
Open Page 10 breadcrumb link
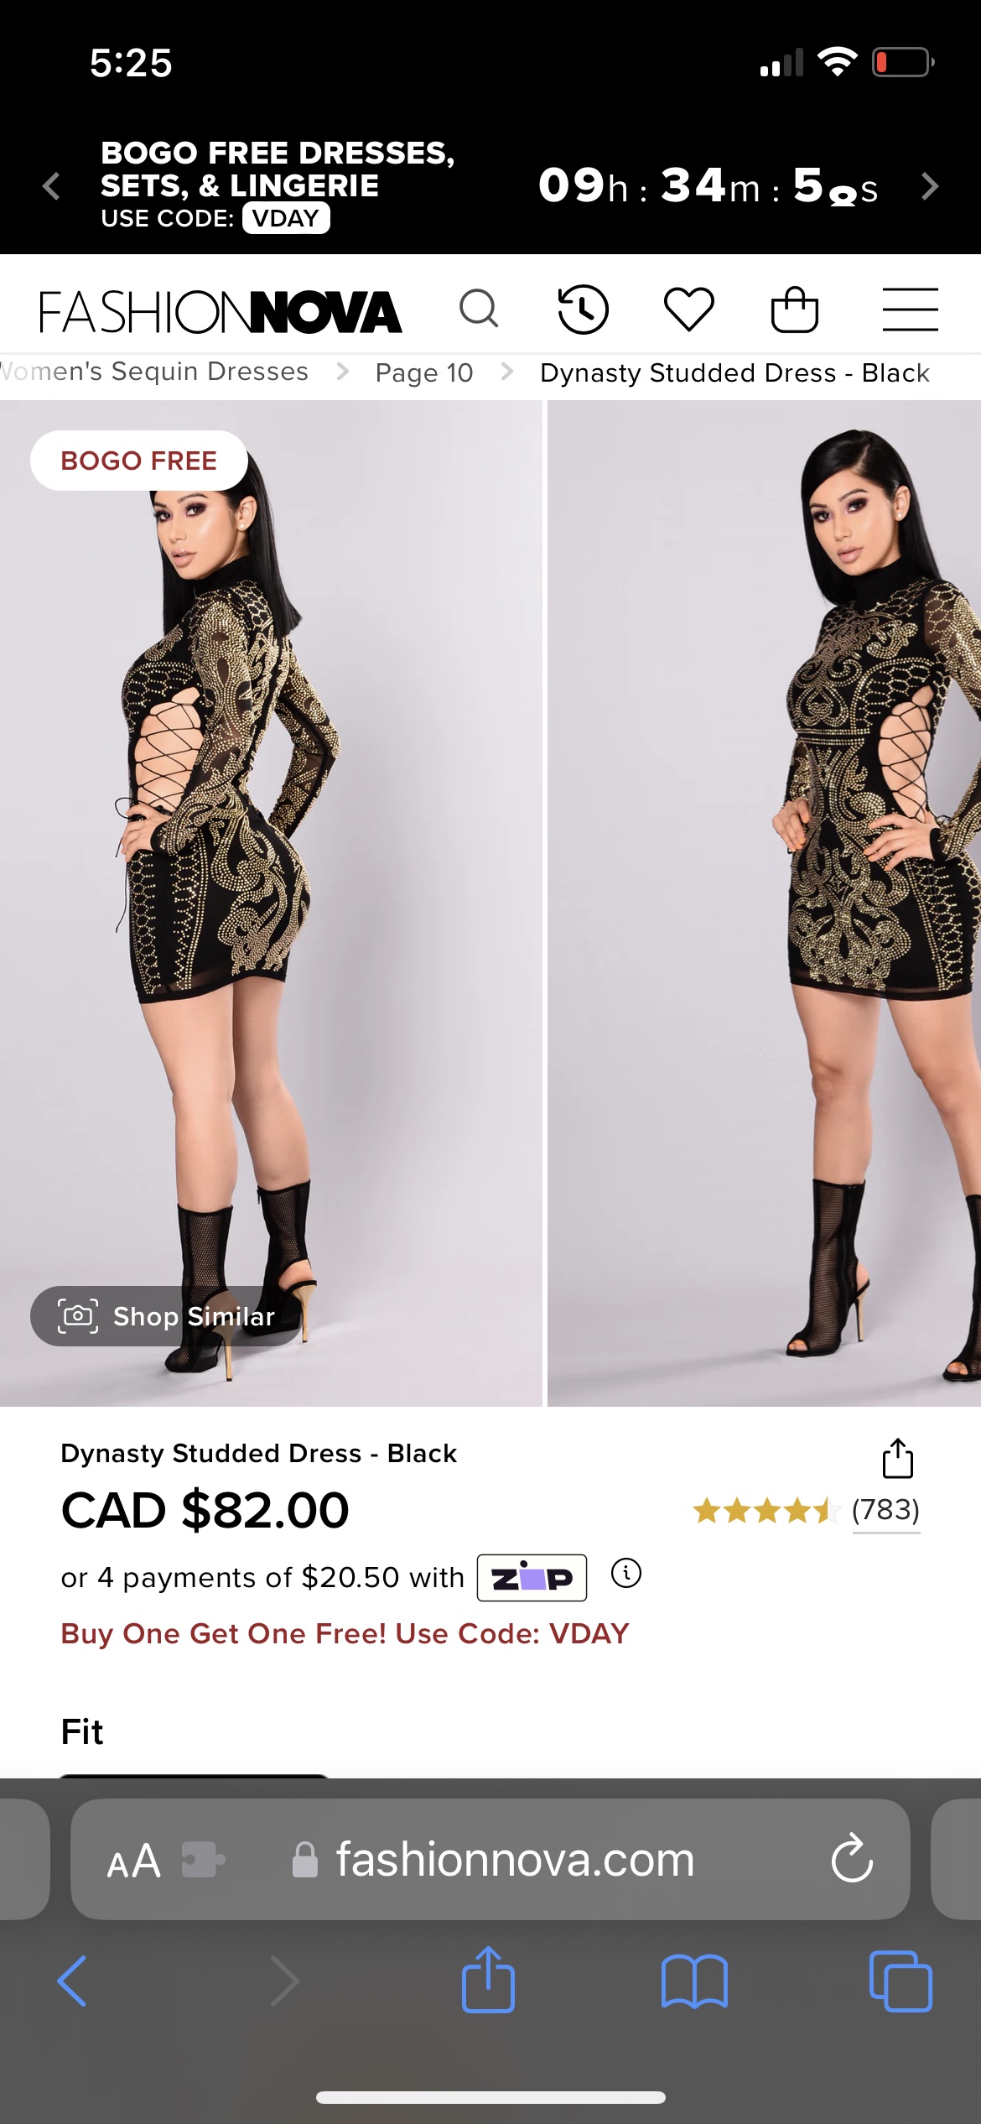coord(424,372)
